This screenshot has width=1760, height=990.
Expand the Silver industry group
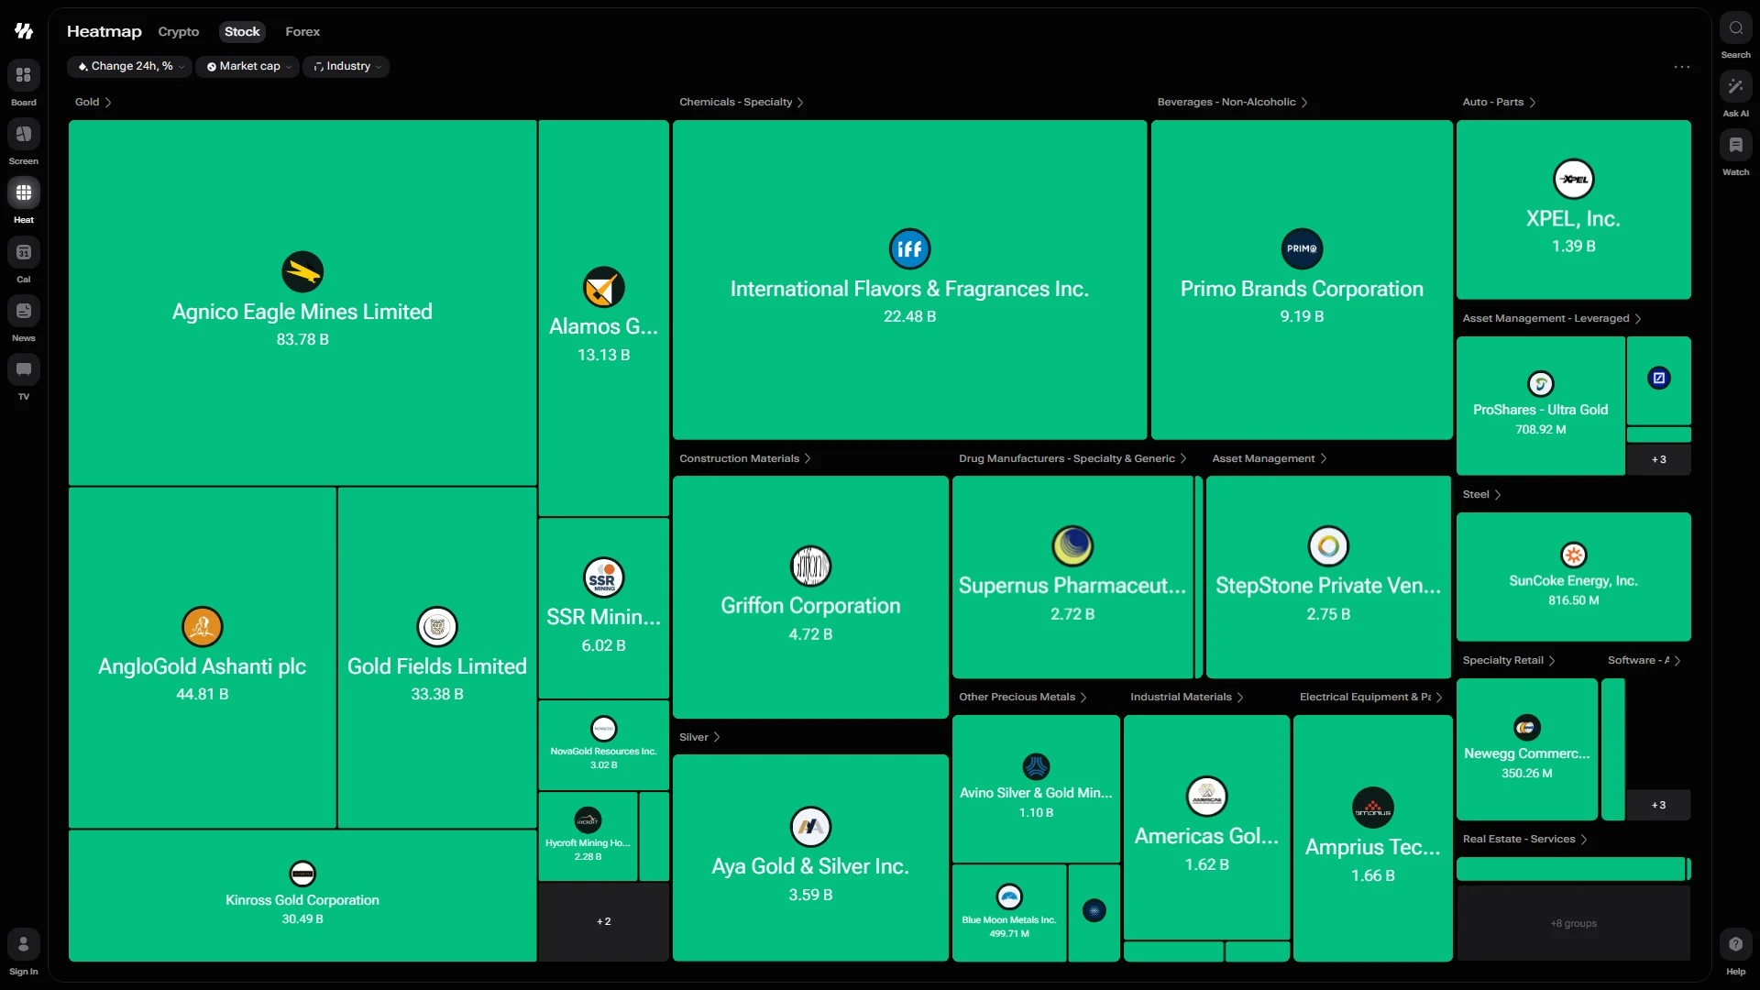[x=700, y=738]
